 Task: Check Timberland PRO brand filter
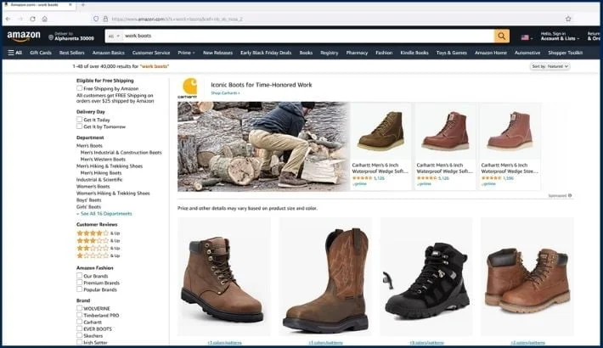tap(79, 315)
